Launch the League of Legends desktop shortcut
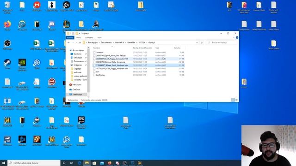The height and width of the screenshot is (166, 296). coord(67,26)
